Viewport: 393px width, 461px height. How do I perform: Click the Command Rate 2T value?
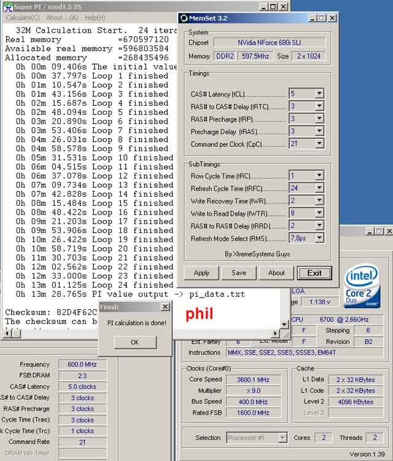tap(82, 442)
